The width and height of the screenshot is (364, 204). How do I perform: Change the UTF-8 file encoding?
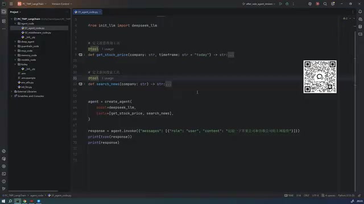315,195
